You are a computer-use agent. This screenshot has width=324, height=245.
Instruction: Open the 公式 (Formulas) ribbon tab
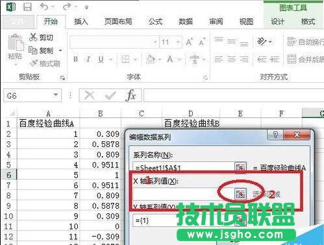155,21
